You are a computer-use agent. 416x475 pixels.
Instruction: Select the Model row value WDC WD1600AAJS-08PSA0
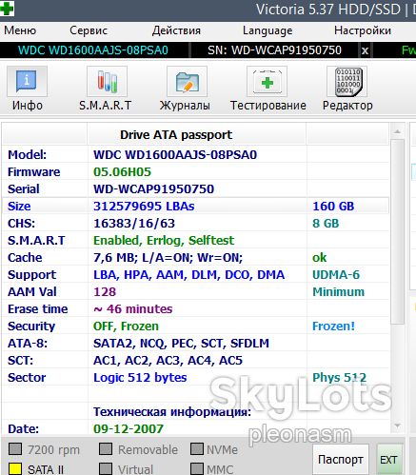click(175, 155)
